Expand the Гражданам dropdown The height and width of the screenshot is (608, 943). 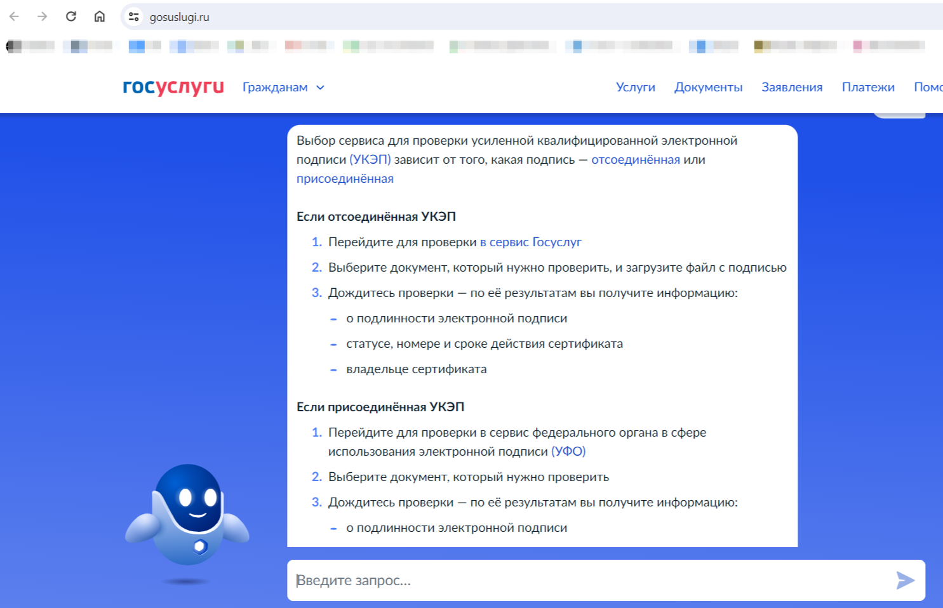coord(283,88)
